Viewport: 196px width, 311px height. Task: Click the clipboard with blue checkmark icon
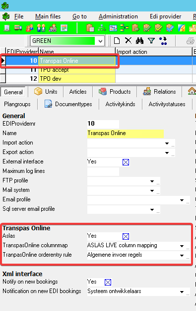click(170, 28)
